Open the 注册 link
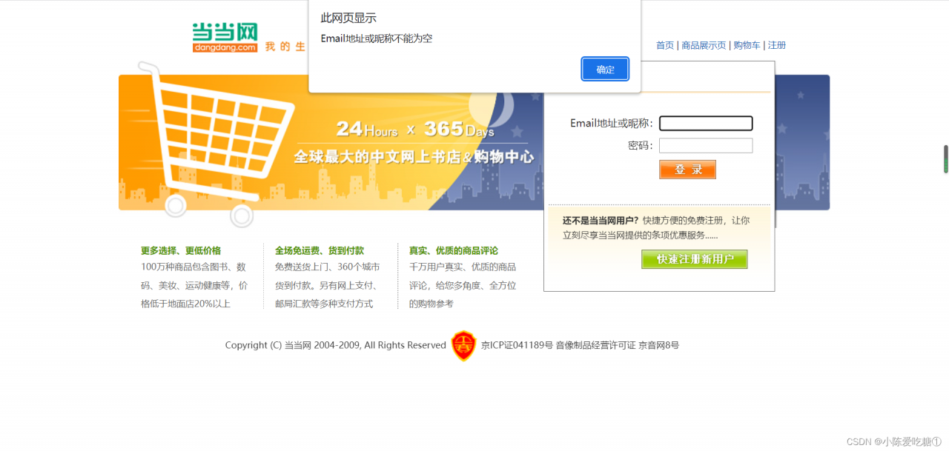949x451 pixels. [777, 45]
